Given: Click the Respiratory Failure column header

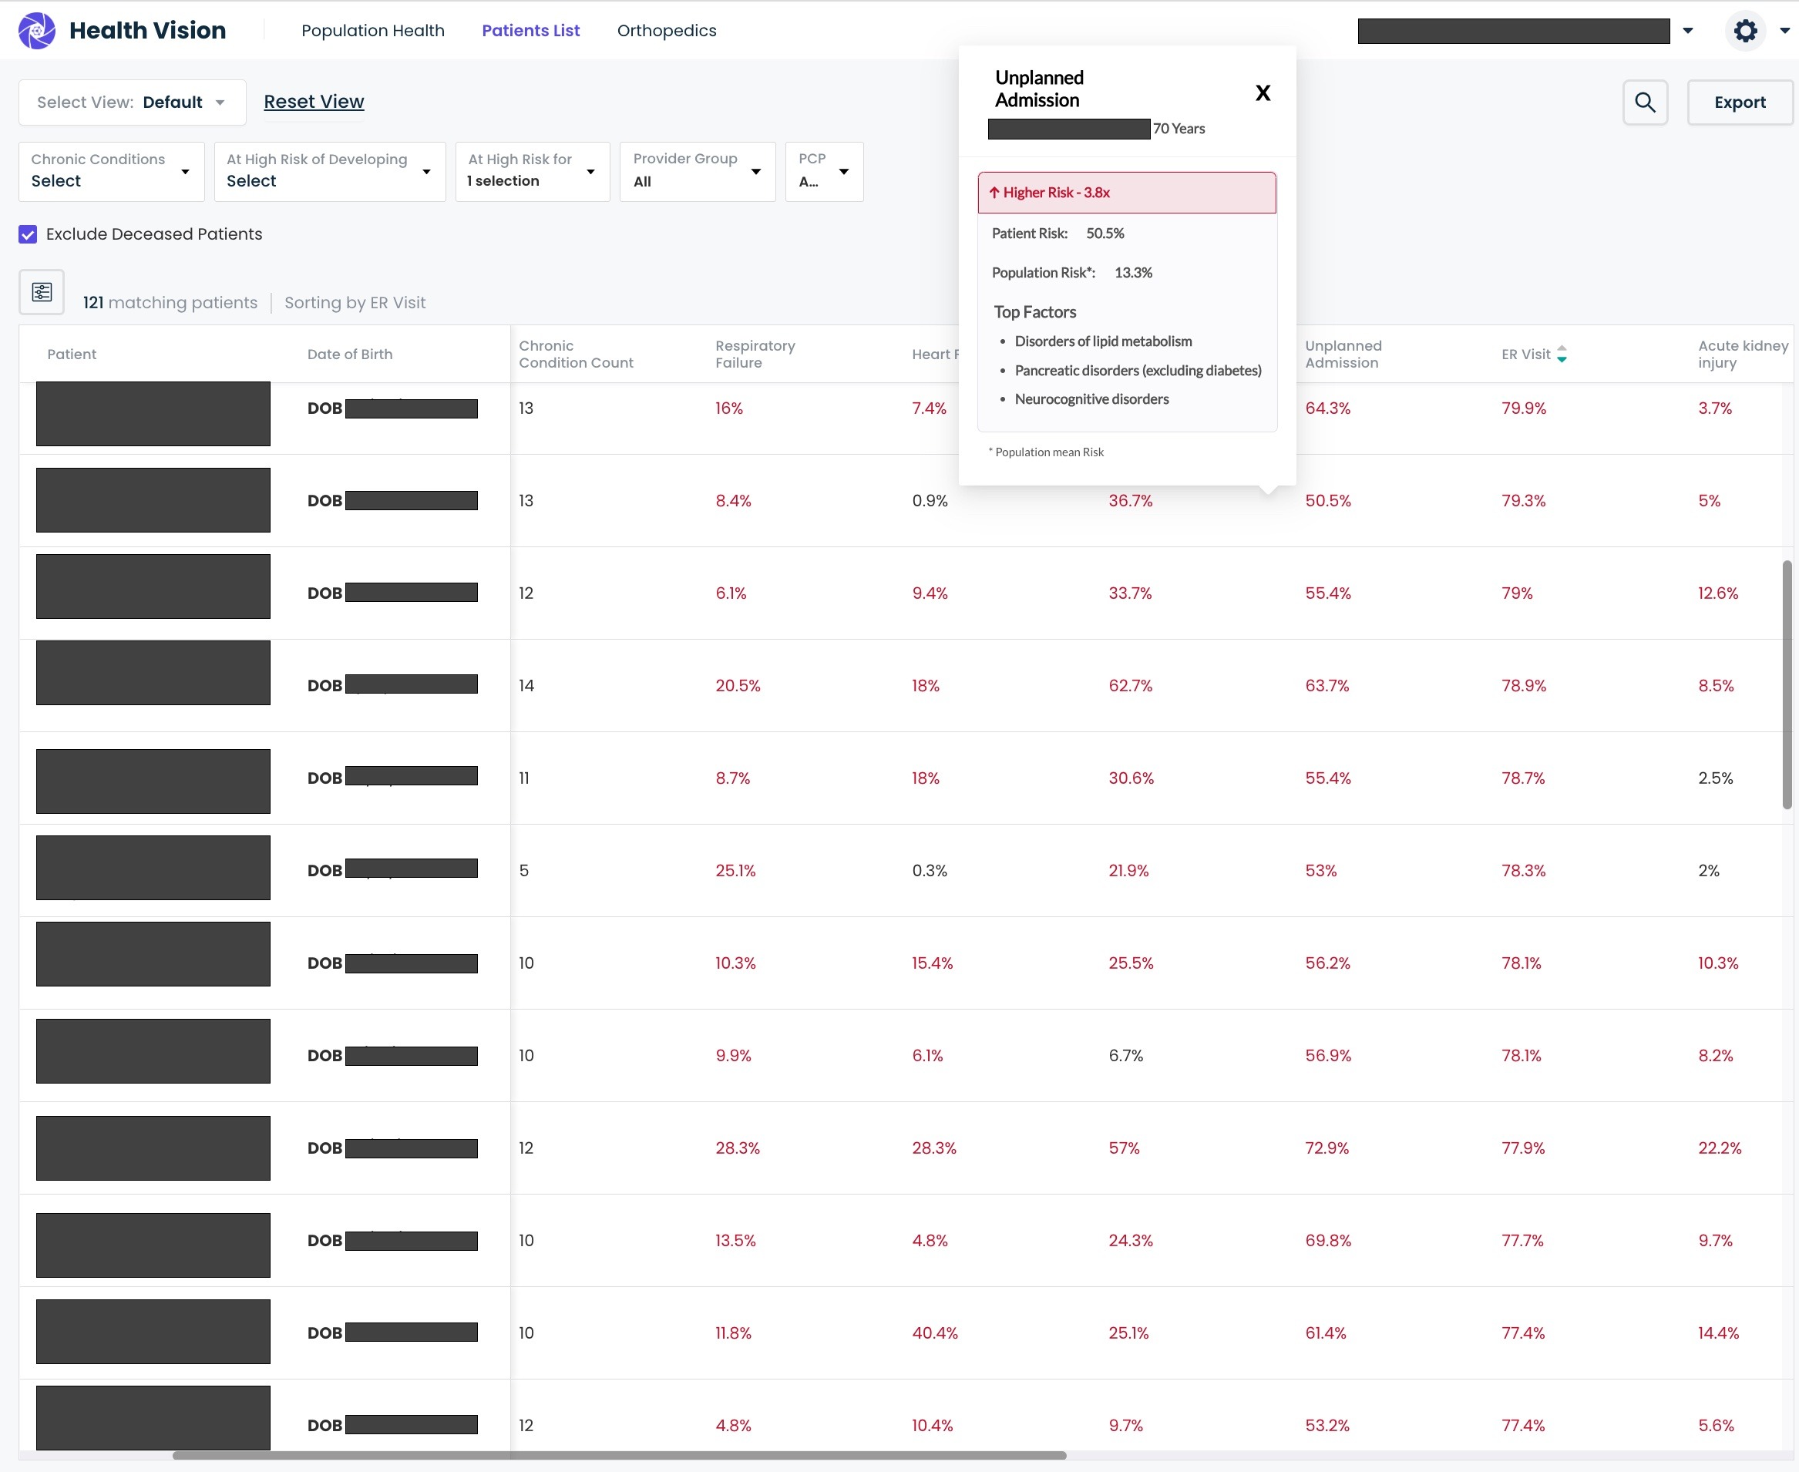Looking at the screenshot, I should coord(755,355).
